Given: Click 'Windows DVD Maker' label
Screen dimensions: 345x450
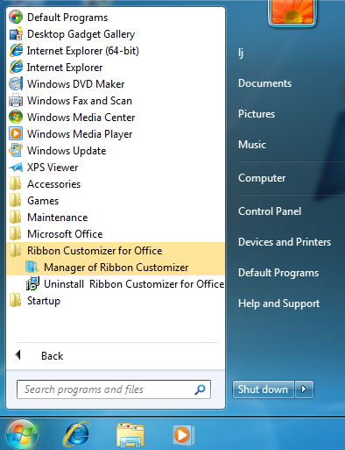Looking at the screenshot, I should 75,84.
